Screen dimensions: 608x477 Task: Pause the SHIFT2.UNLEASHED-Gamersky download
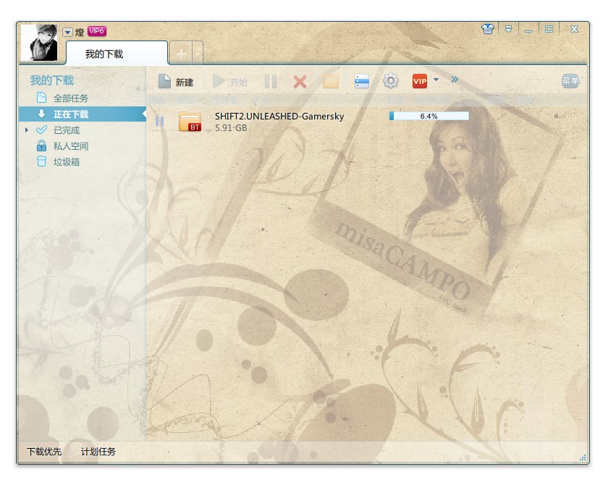click(159, 122)
